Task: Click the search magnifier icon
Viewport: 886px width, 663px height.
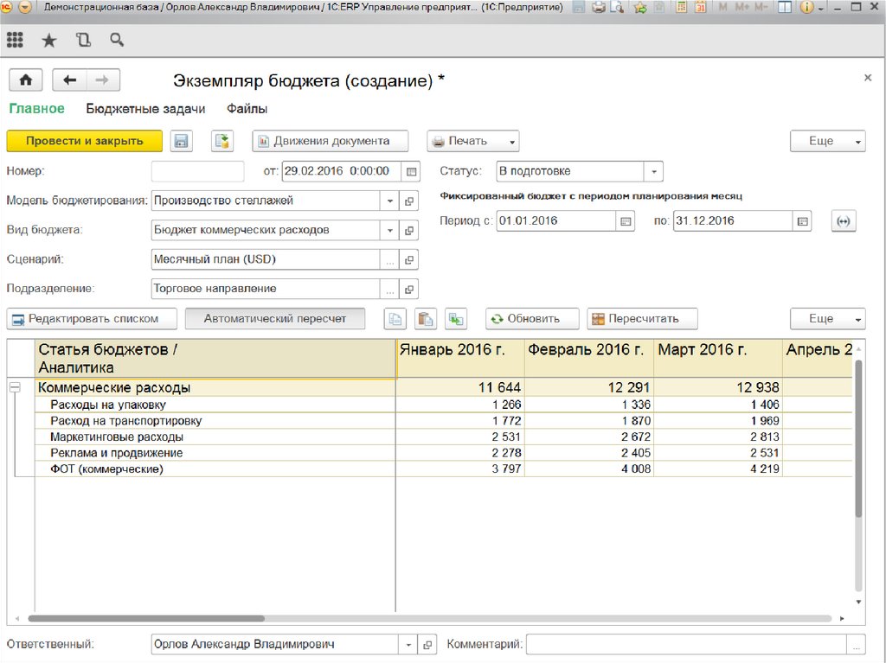Action: 117,40
